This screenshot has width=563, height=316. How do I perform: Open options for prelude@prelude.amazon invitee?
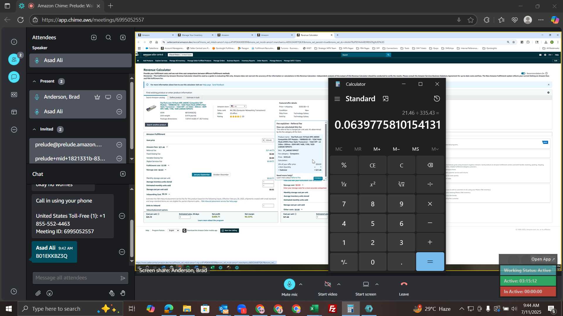tap(119, 145)
